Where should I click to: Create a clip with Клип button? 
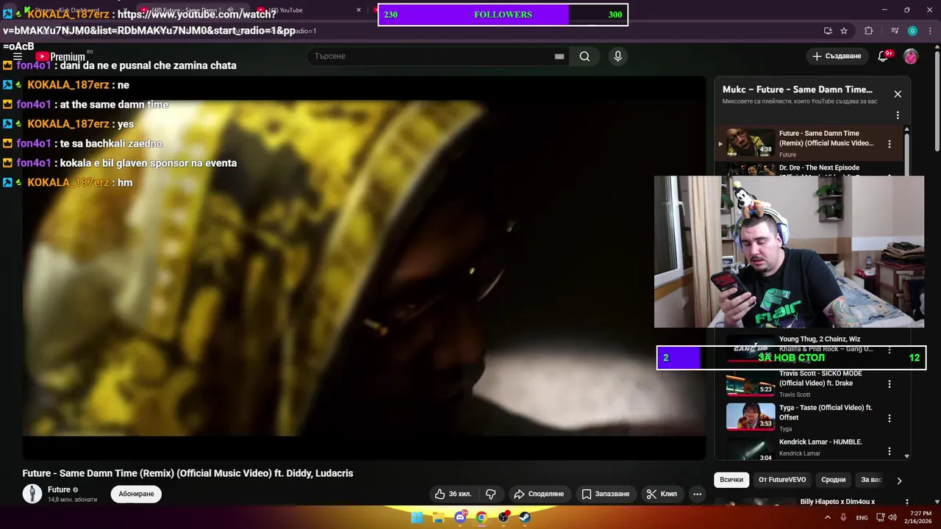pyautogui.click(x=662, y=494)
